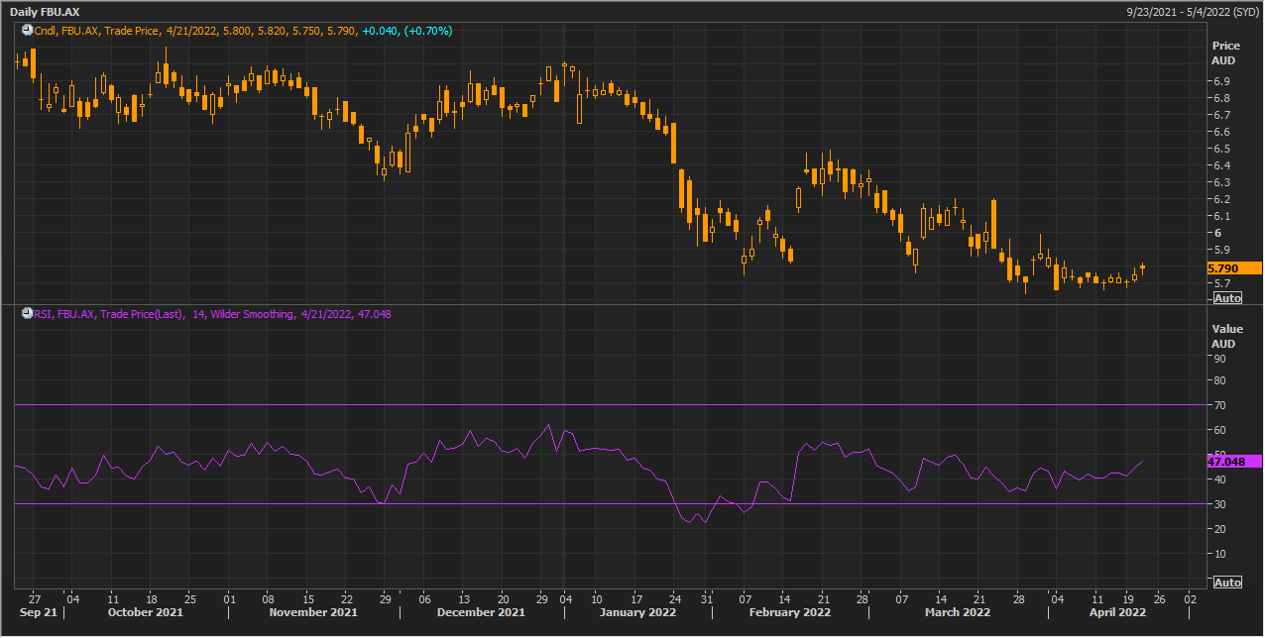Click the +0.040 price change value
The image size is (1265, 638).
[x=381, y=32]
